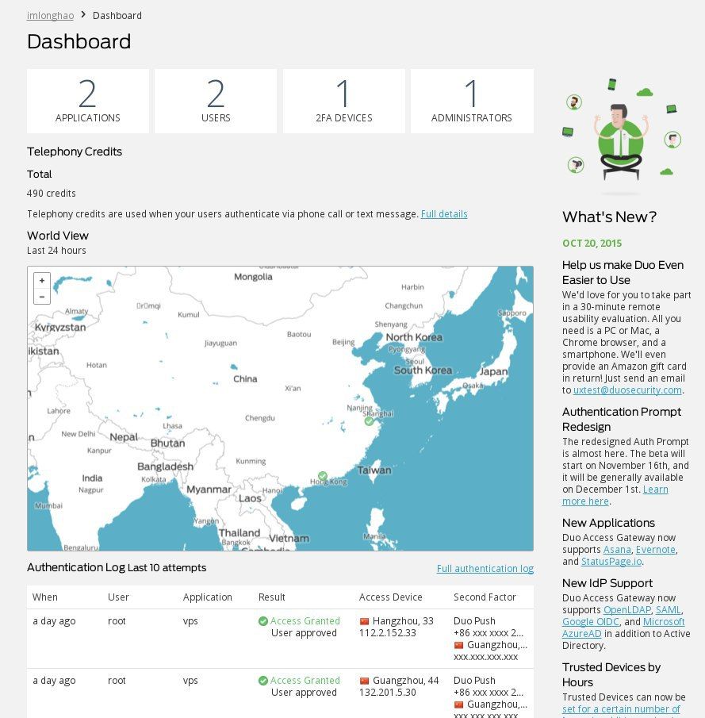Click green checkmark marker near Hong Kong
The height and width of the screenshot is (718, 705).
pyautogui.click(x=321, y=476)
